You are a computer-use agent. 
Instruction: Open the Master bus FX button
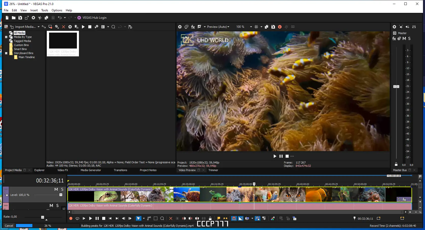point(394,39)
